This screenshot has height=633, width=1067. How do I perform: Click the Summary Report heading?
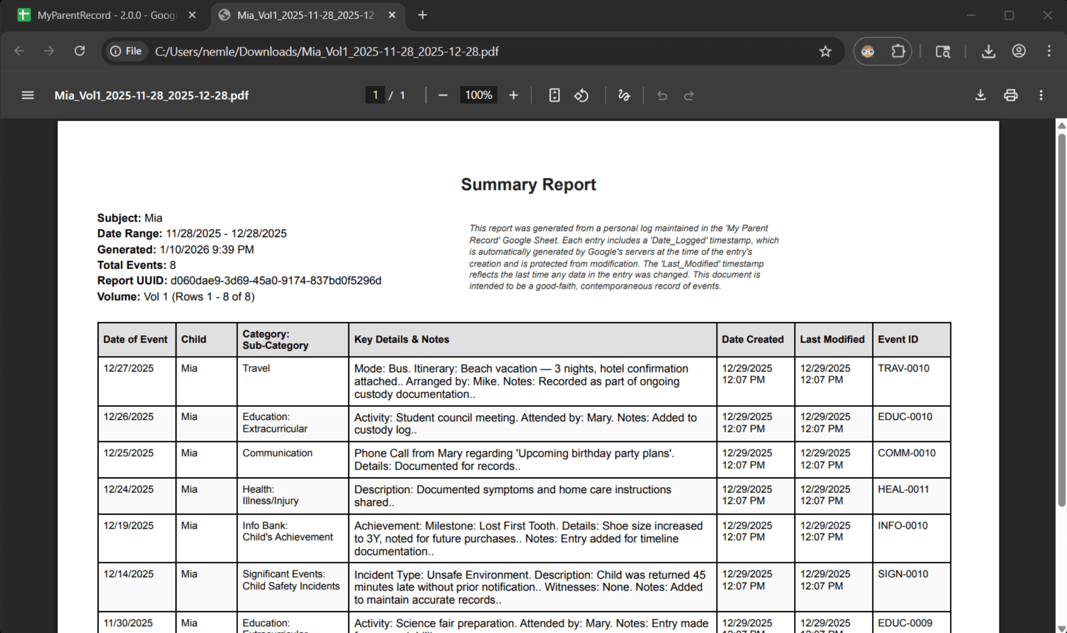click(x=528, y=185)
